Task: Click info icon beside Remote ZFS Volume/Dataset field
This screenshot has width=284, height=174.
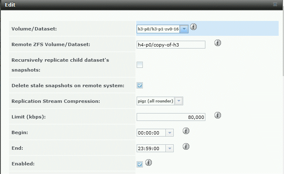Action: pos(218,43)
